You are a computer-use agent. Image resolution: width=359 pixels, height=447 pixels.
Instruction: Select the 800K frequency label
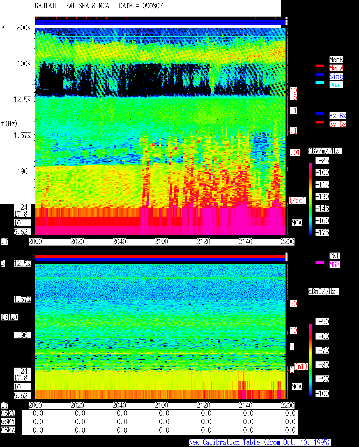coord(24,27)
